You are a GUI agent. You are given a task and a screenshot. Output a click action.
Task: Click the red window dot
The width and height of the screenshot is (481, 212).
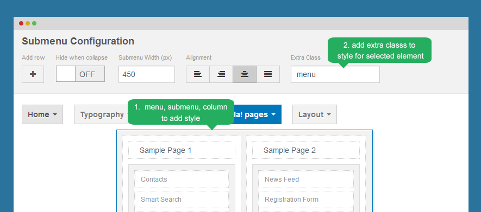tap(21, 23)
